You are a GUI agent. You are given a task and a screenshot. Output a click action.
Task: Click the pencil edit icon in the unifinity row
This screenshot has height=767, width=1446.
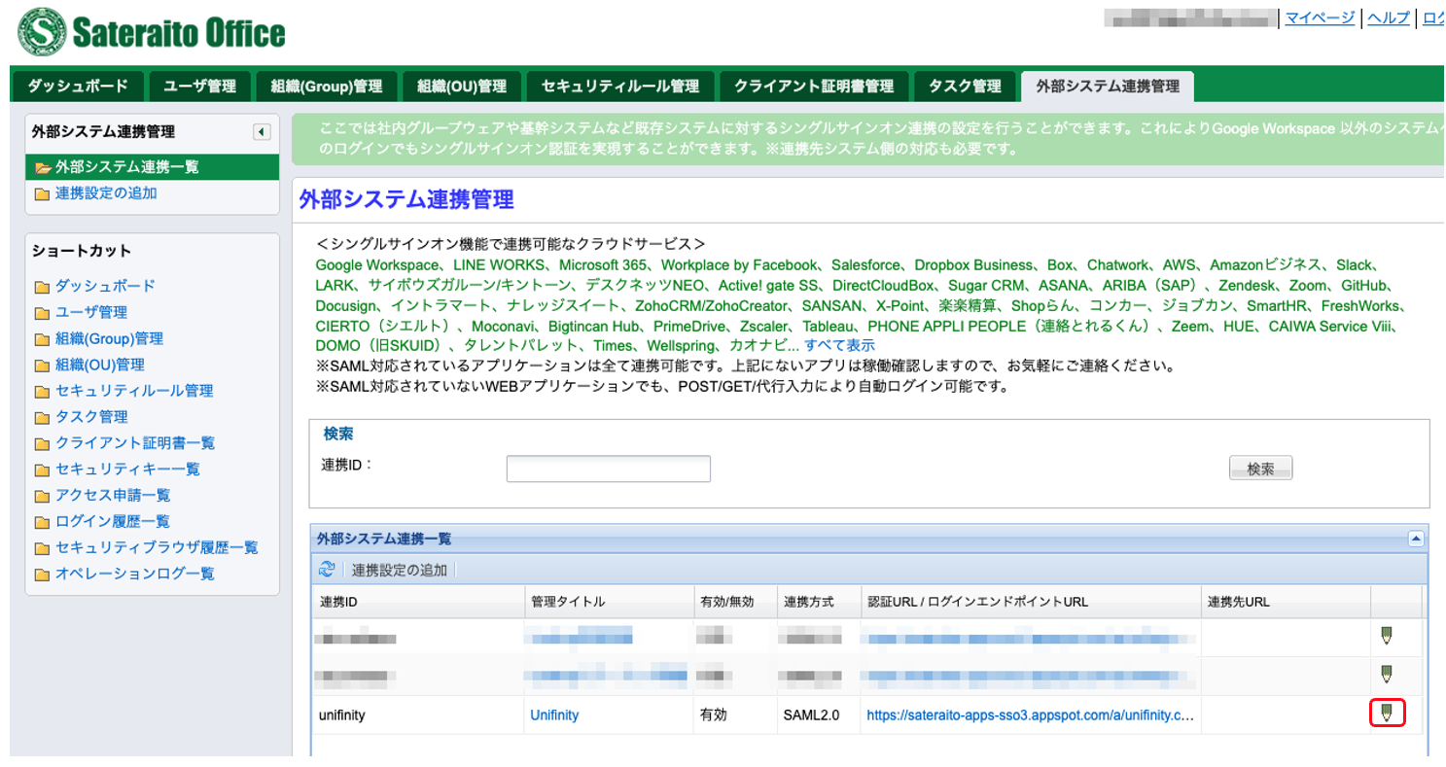click(x=1387, y=715)
